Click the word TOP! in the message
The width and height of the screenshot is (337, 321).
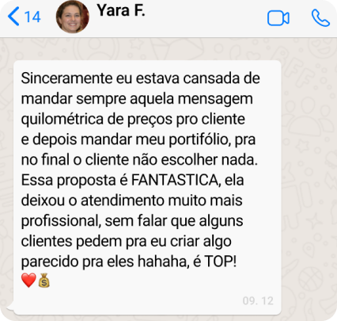coord(221,262)
